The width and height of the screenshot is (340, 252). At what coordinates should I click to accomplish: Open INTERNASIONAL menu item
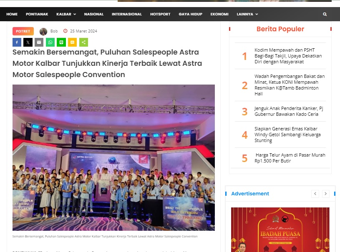point(127,14)
